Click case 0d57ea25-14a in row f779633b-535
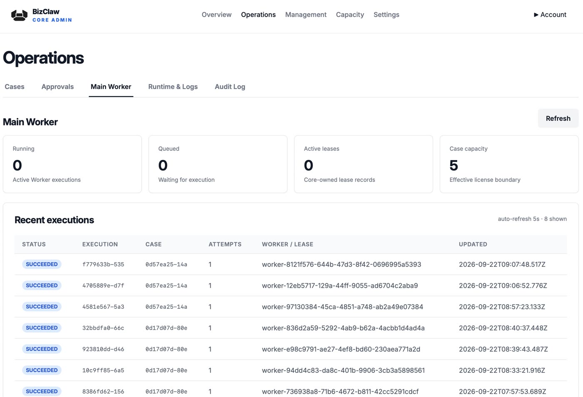The width and height of the screenshot is (583, 397). (x=166, y=265)
